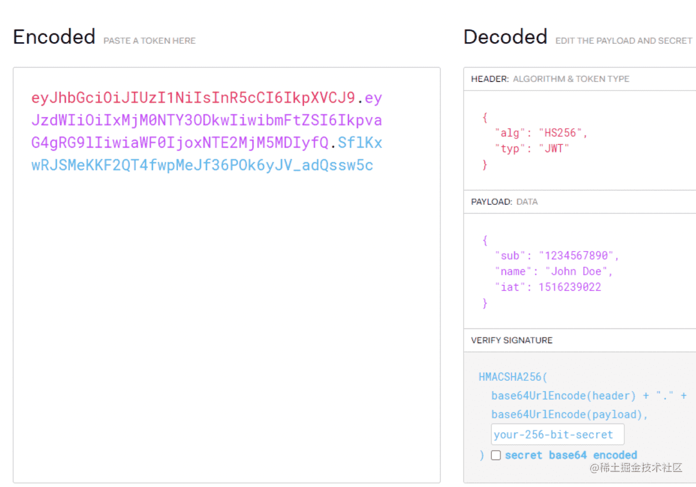696x487 pixels.
Task: Click the Decoded heading
Action: (x=505, y=37)
